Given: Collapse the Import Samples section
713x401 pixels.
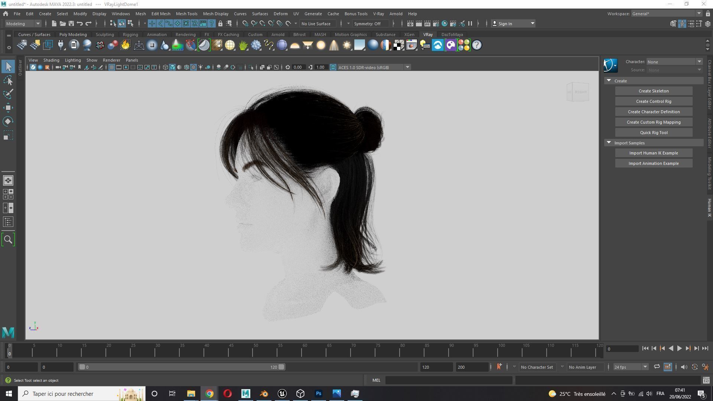Looking at the screenshot, I should (609, 143).
